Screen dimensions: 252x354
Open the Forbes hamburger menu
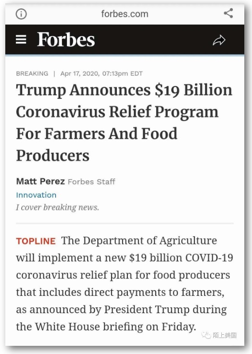click(x=21, y=39)
